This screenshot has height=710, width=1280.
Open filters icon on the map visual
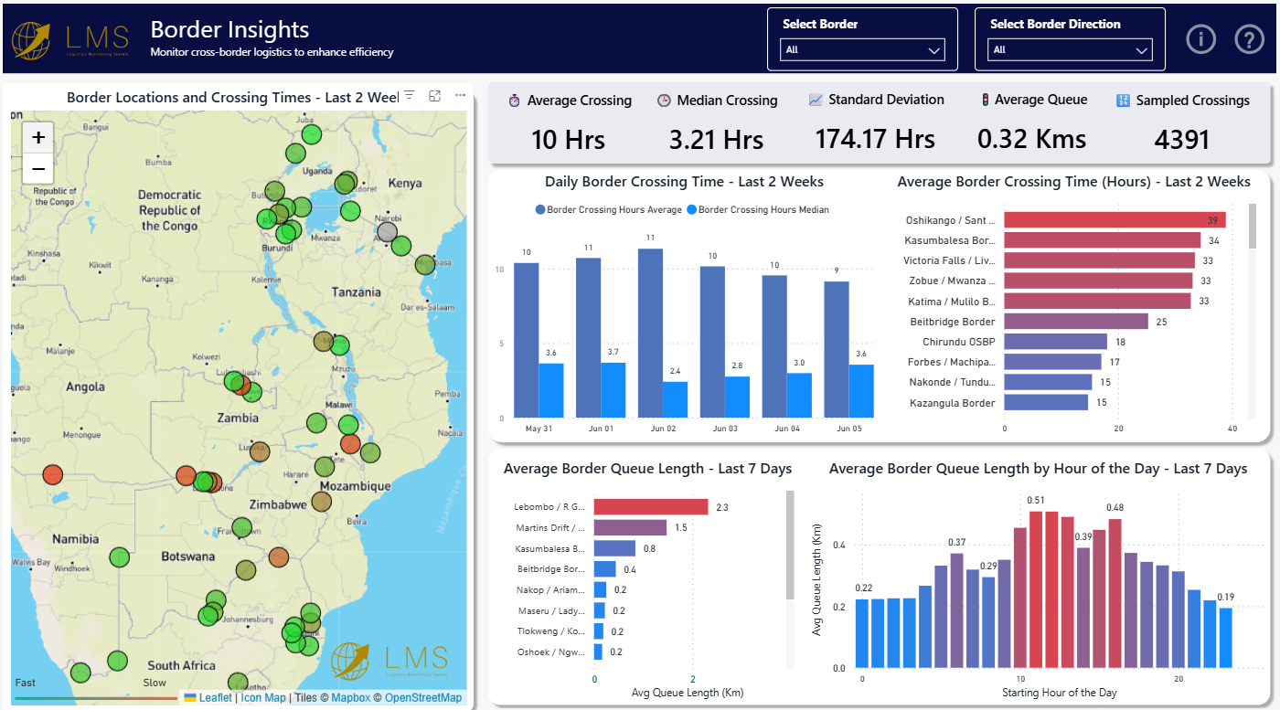click(x=410, y=96)
